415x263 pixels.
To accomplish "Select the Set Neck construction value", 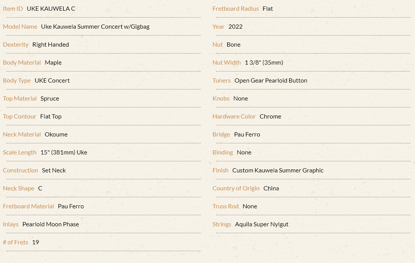I will (54, 170).
